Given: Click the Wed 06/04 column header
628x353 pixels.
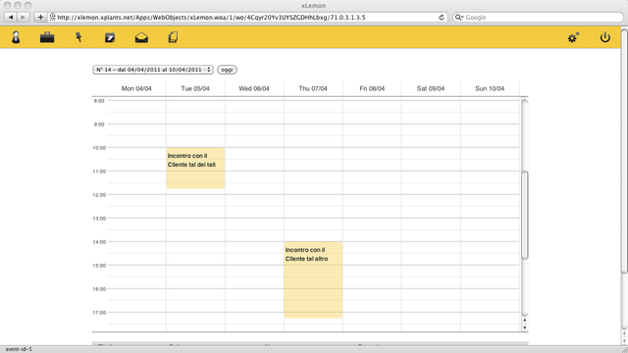Looking at the screenshot, I should pyautogui.click(x=254, y=88).
